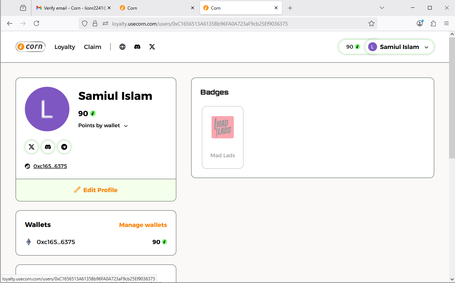Viewport: 455px width, 283px height.
Task: Open the Mad Lads badge card
Action: [x=223, y=137]
